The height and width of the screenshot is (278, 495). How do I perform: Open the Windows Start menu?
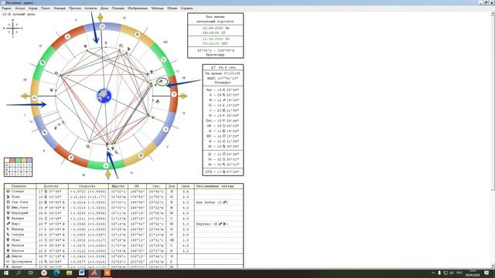click(6, 273)
